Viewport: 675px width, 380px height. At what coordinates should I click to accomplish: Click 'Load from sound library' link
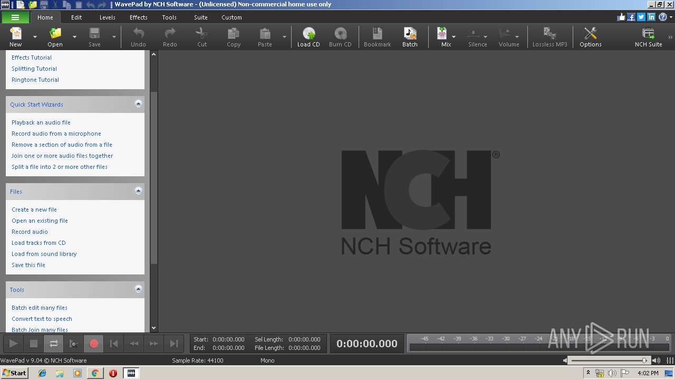(44, 254)
